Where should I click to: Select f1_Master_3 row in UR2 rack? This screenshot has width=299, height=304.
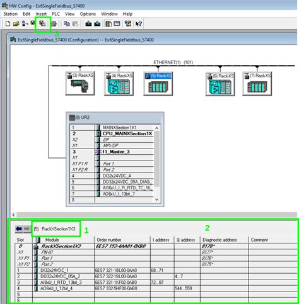(x=112, y=152)
